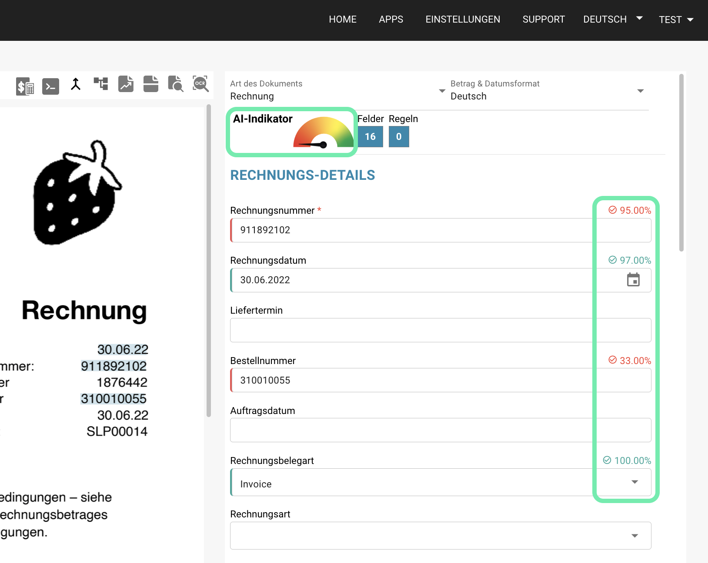Screen dimensions: 708x563
Task: Click the Felder count badge 16
Action: coord(370,137)
